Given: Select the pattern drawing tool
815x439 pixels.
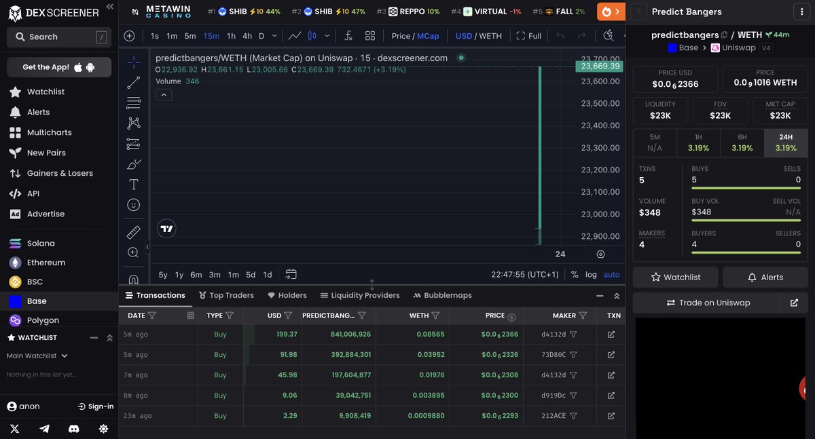Looking at the screenshot, I should coord(134,123).
